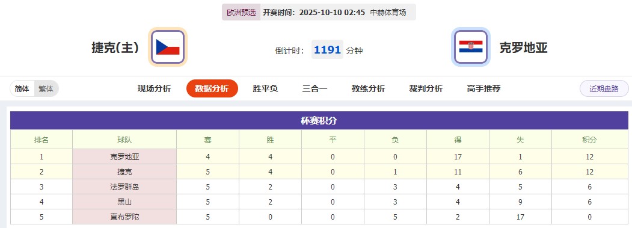
Task: Click the 赛 column header
Action: (x=207, y=140)
